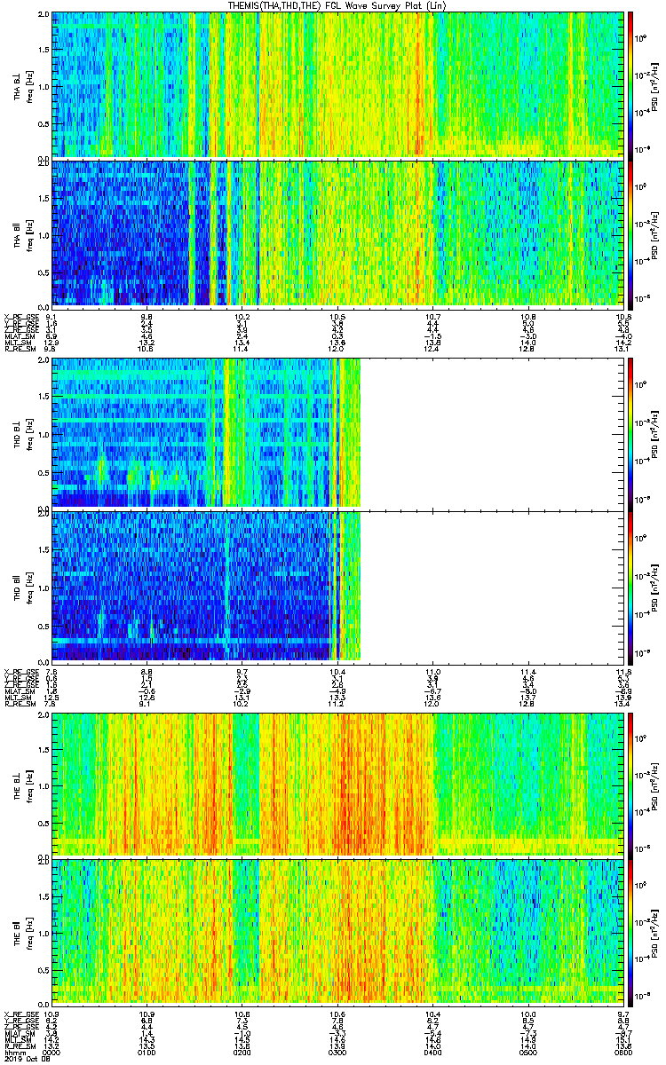Select the THE perpendicular B spectrogram panel

click(x=337, y=784)
